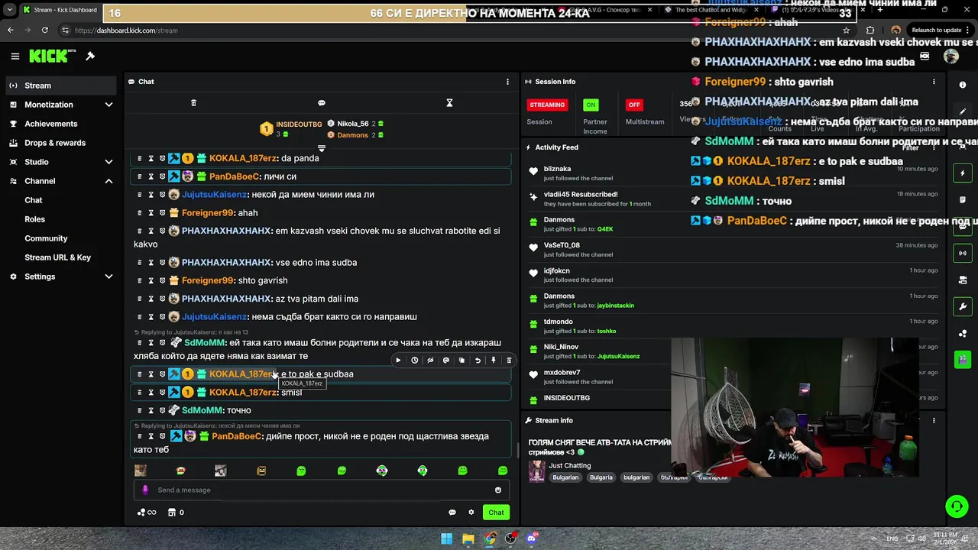
Task: Click the hammer icon next to Kick logo
Action: click(90, 56)
